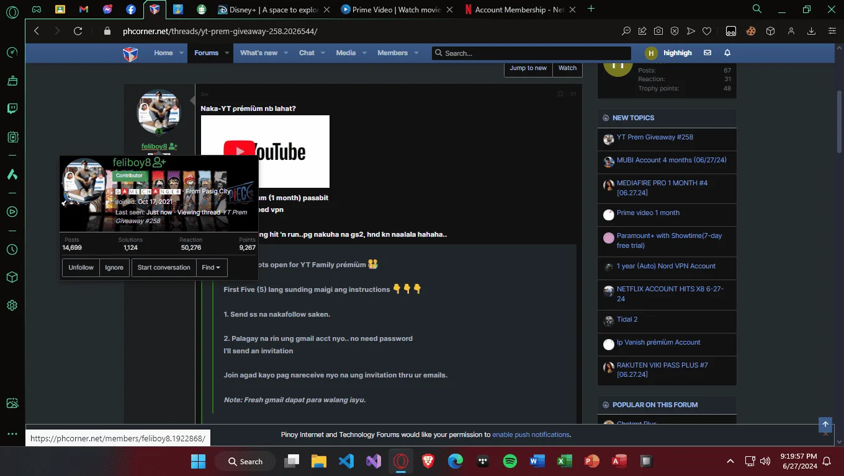Switch to the Messenger pinned tab
Screen dimensions: 844x476
pyautogui.click(x=107, y=9)
